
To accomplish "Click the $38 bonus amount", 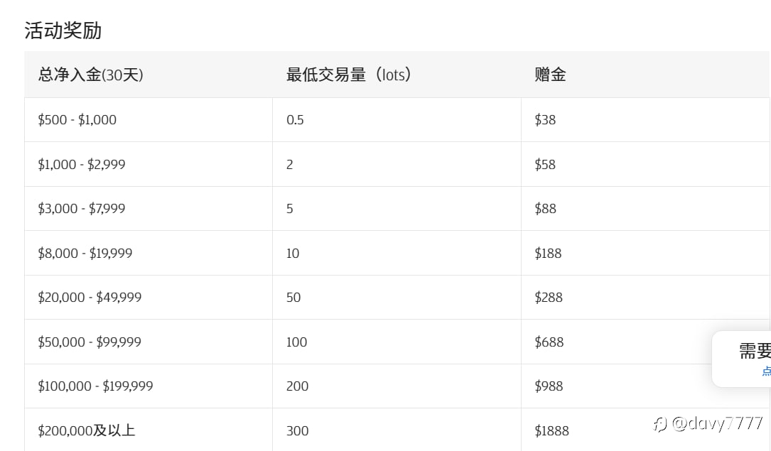I will 545,120.
